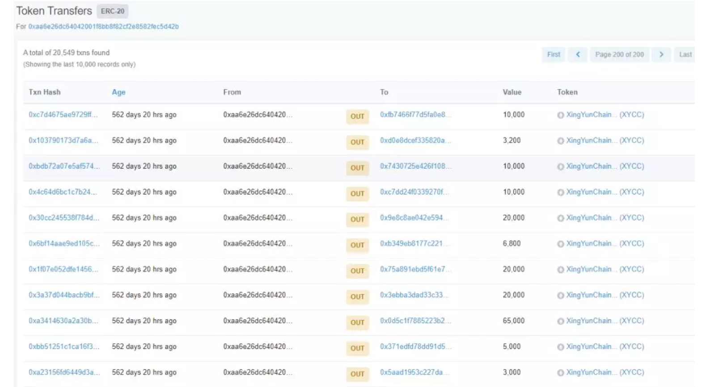719x387 pixels.
Task: Click the next page chevron
Action: (661, 55)
